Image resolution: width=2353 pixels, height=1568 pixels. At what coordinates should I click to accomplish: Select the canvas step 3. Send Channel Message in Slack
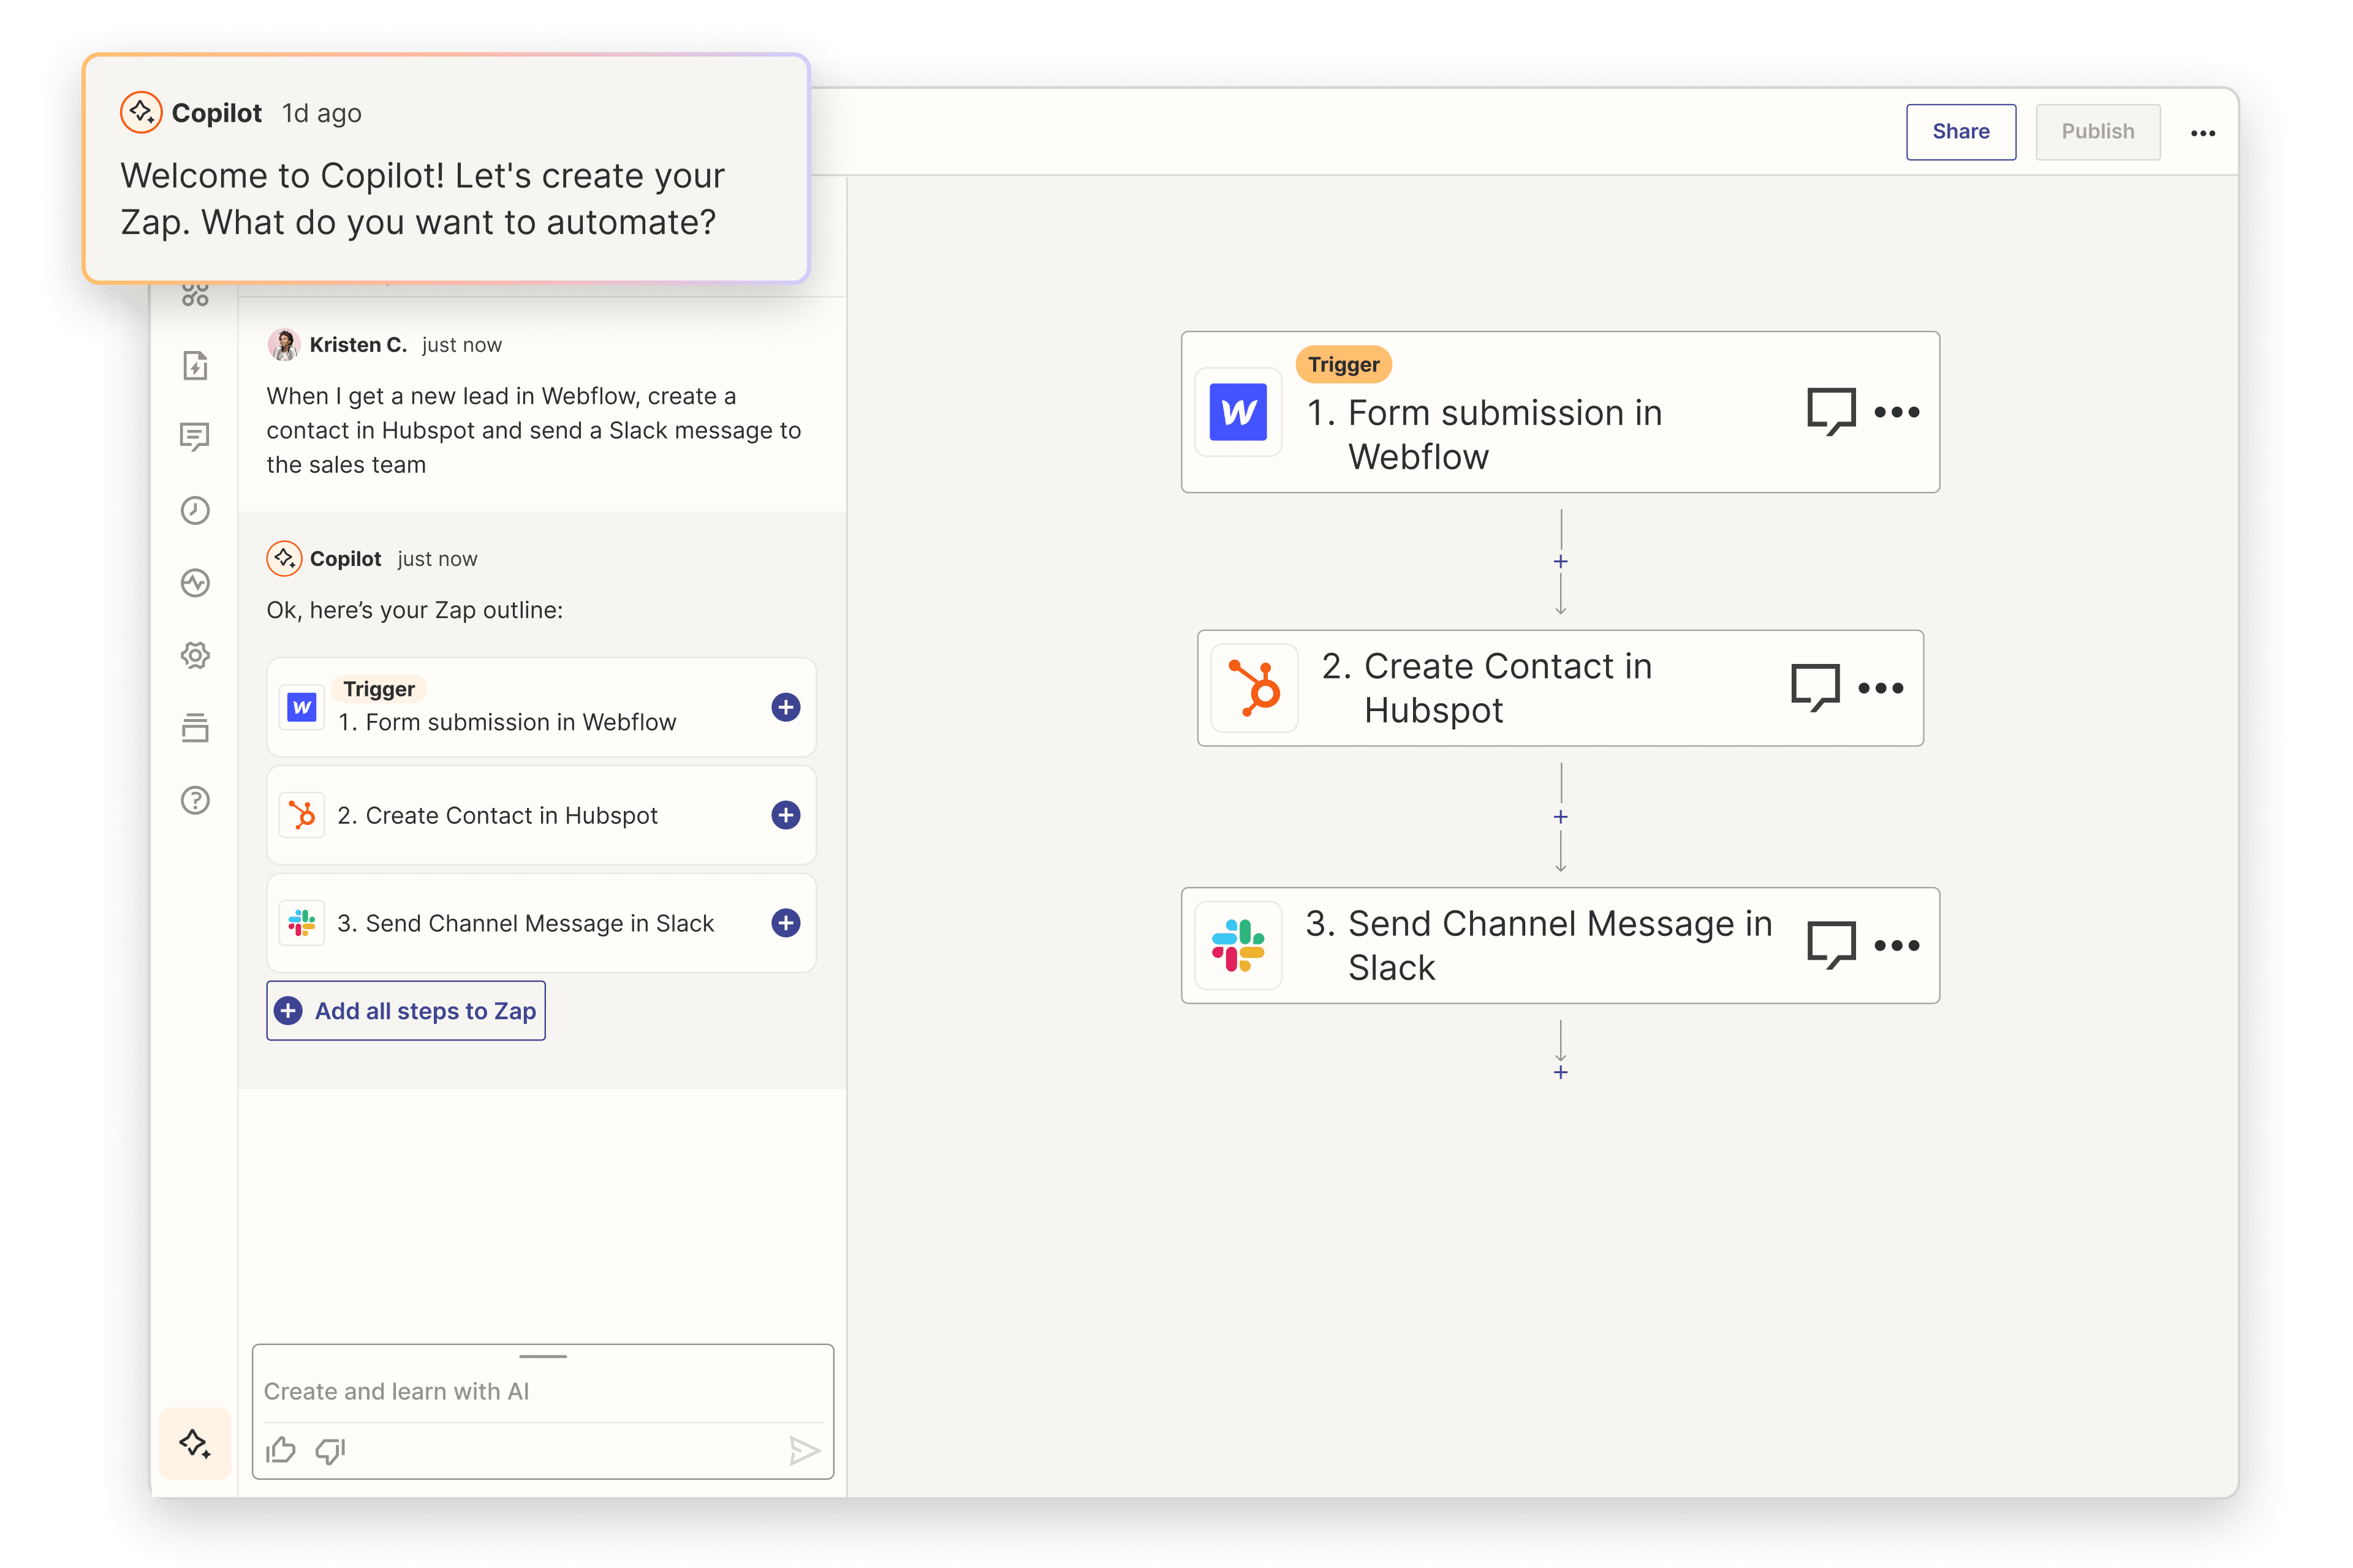tap(1561, 945)
